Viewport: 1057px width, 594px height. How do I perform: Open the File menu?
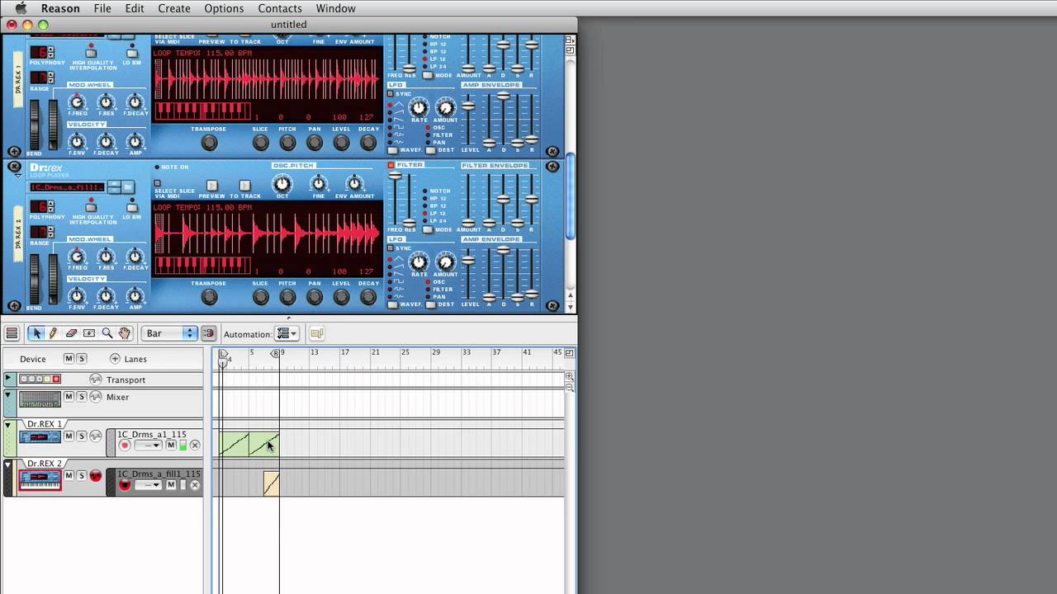pos(102,8)
